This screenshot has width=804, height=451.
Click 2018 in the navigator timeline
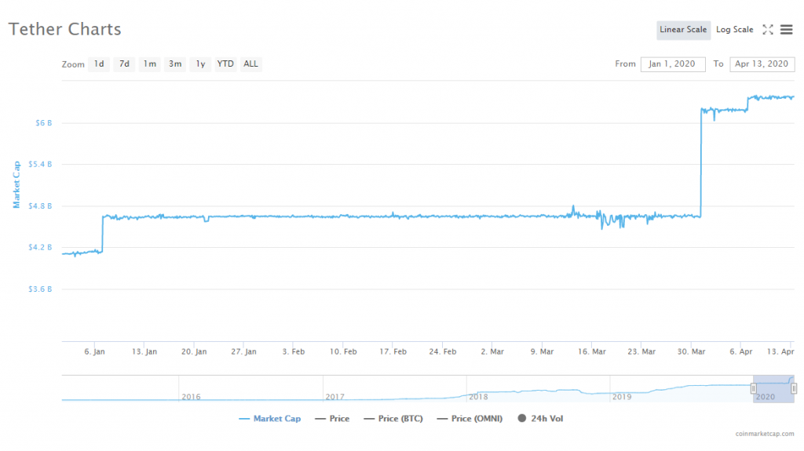pos(478,397)
